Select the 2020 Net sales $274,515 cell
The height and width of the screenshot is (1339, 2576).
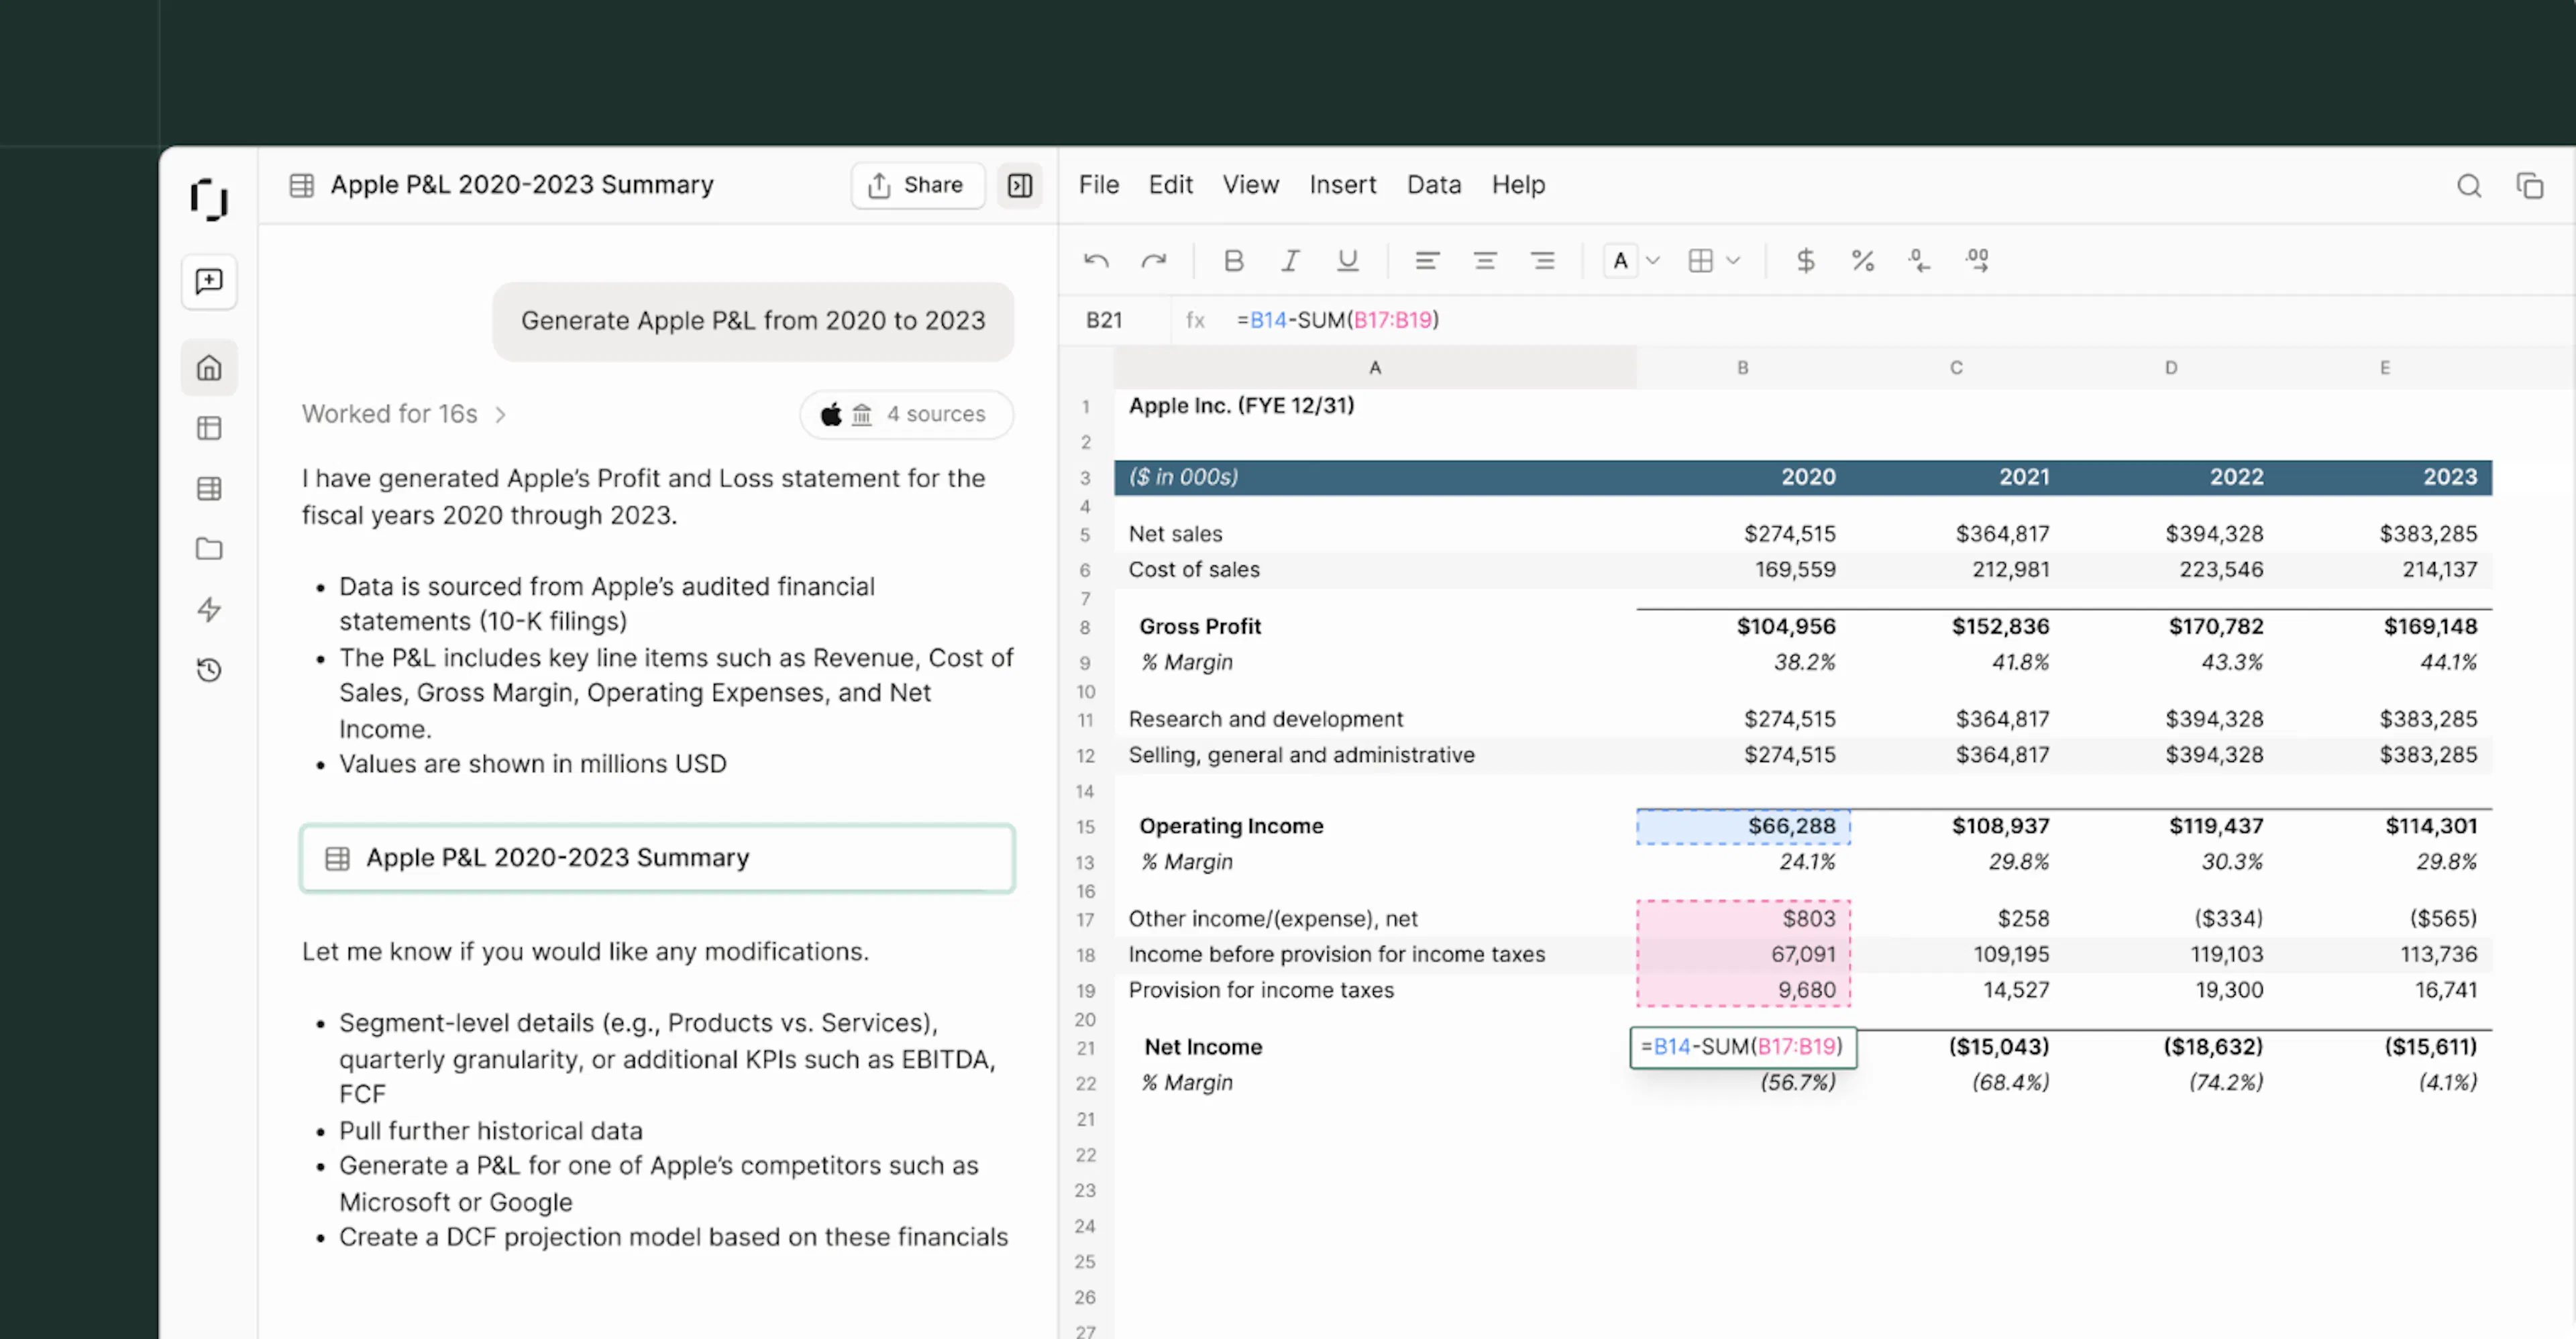point(1743,534)
